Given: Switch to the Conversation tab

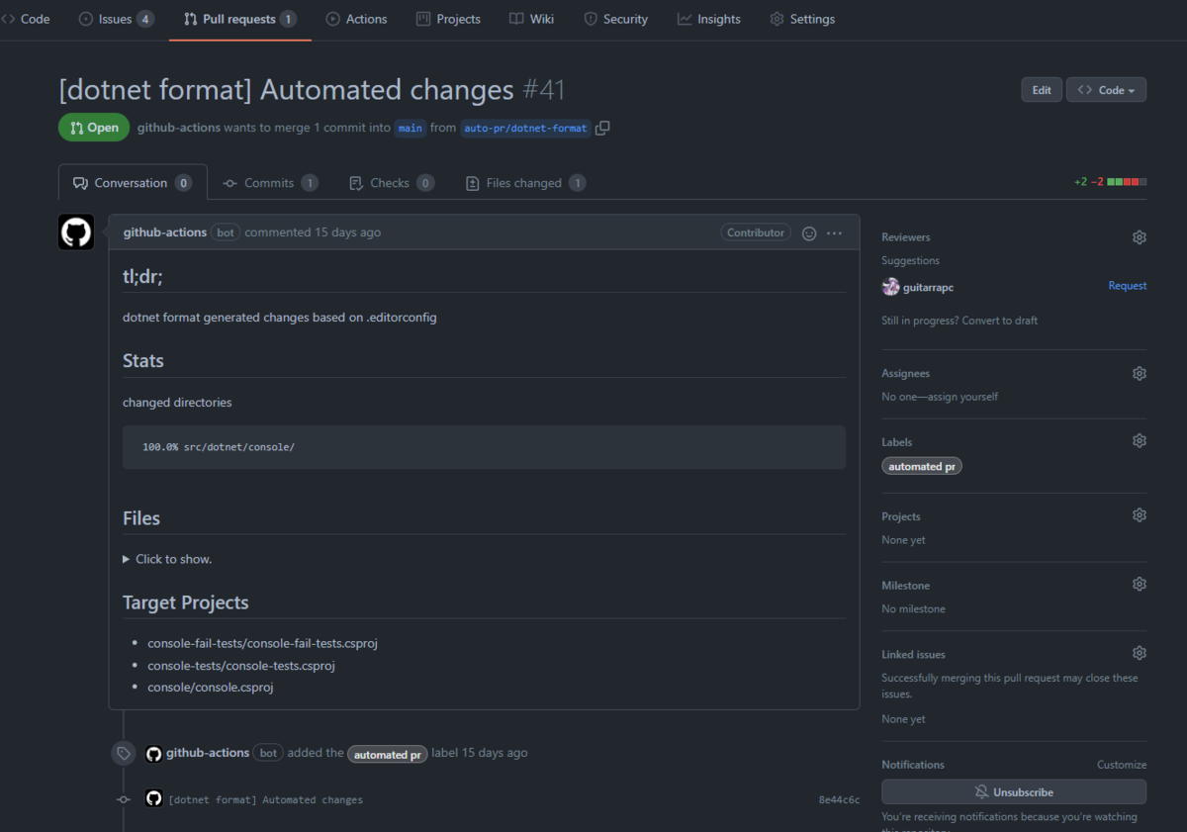Looking at the screenshot, I should pos(133,183).
